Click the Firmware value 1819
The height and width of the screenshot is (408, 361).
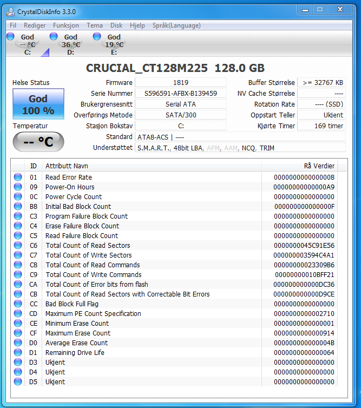click(181, 83)
